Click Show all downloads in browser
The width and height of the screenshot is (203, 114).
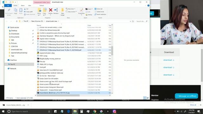(x=193, y=105)
